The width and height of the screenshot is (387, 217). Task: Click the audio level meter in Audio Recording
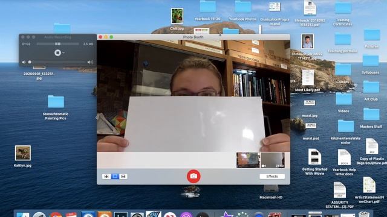pos(58,44)
